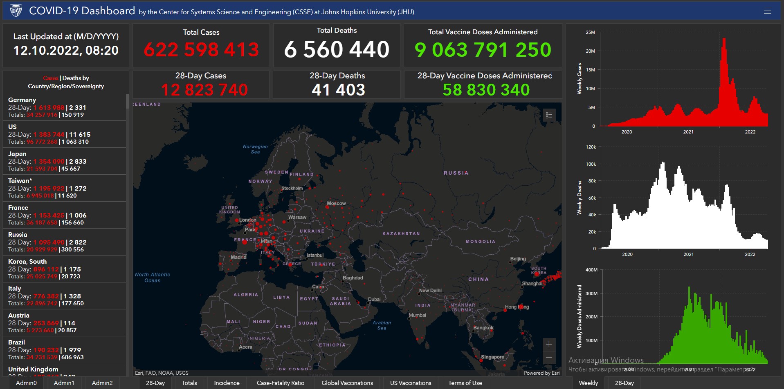Open the map legend list icon
This screenshot has width=784, height=389.
tap(549, 116)
